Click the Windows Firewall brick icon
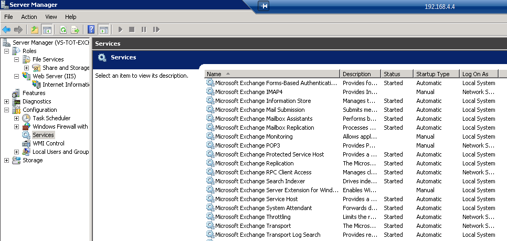The image size is (507, 241). (27, 127)
